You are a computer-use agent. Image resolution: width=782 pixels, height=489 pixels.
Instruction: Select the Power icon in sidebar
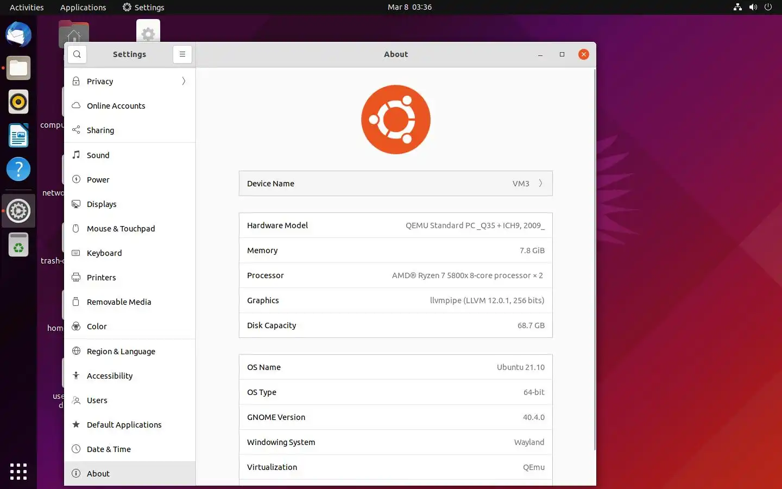(x=76, y=179)
